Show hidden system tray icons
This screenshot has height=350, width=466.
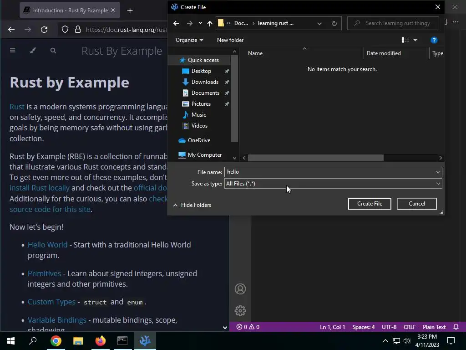(385, 341)
